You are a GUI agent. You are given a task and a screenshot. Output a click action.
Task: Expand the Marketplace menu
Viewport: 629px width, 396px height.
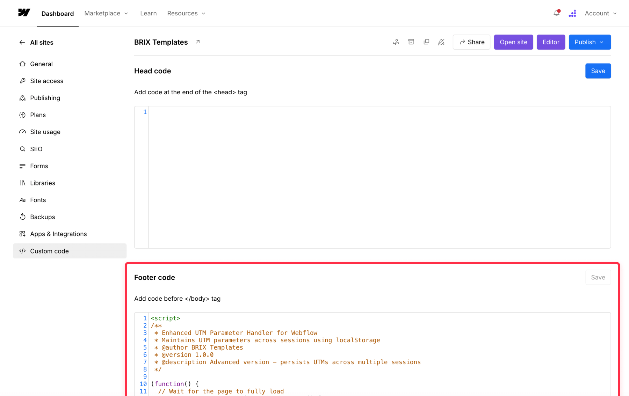point(106,13)
